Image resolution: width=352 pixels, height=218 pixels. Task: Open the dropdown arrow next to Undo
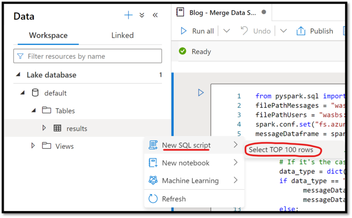pyautogui.click(x=283, y=31)
